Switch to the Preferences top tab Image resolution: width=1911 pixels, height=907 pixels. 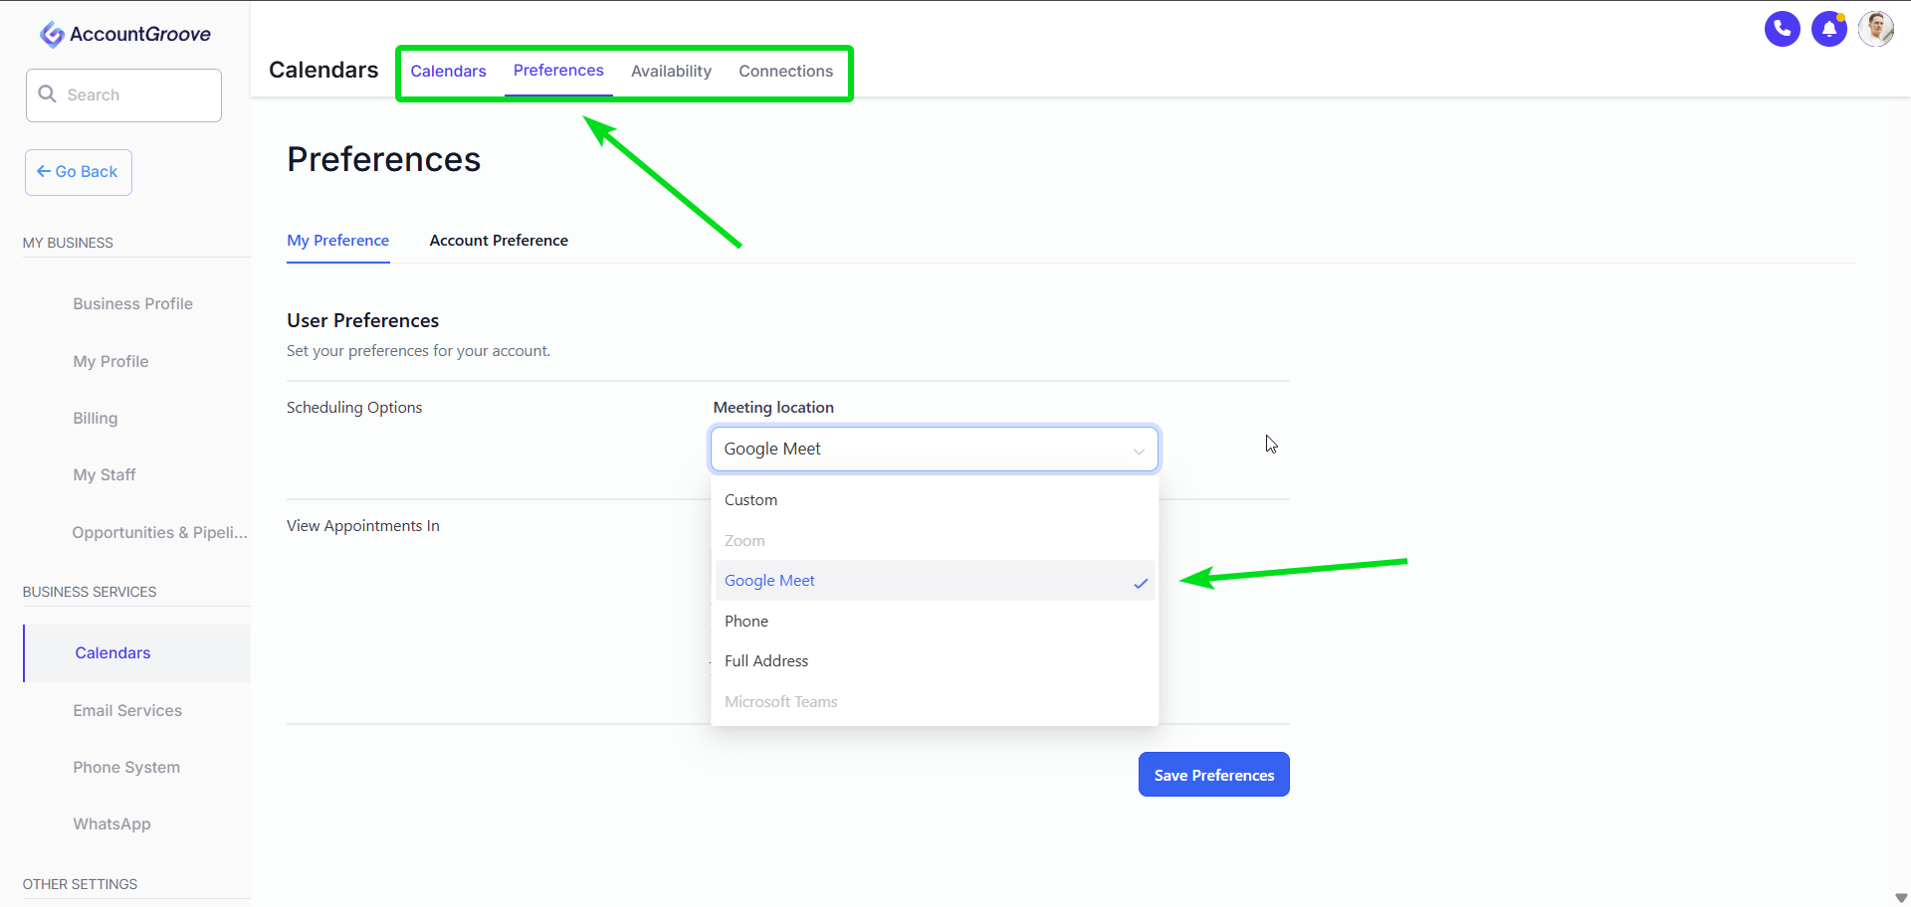[x=558, y=71]
